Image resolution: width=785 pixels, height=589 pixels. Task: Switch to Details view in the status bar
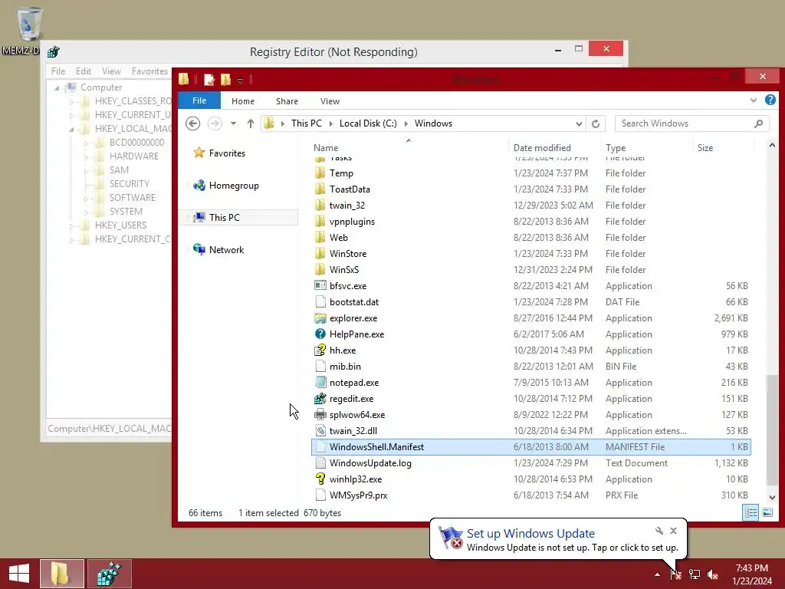coord(751,512)
